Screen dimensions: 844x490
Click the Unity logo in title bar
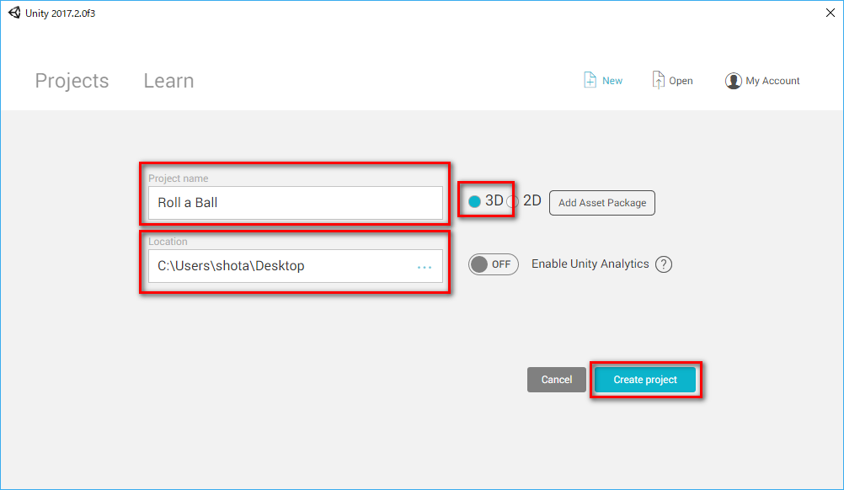[x=14, y=13]
